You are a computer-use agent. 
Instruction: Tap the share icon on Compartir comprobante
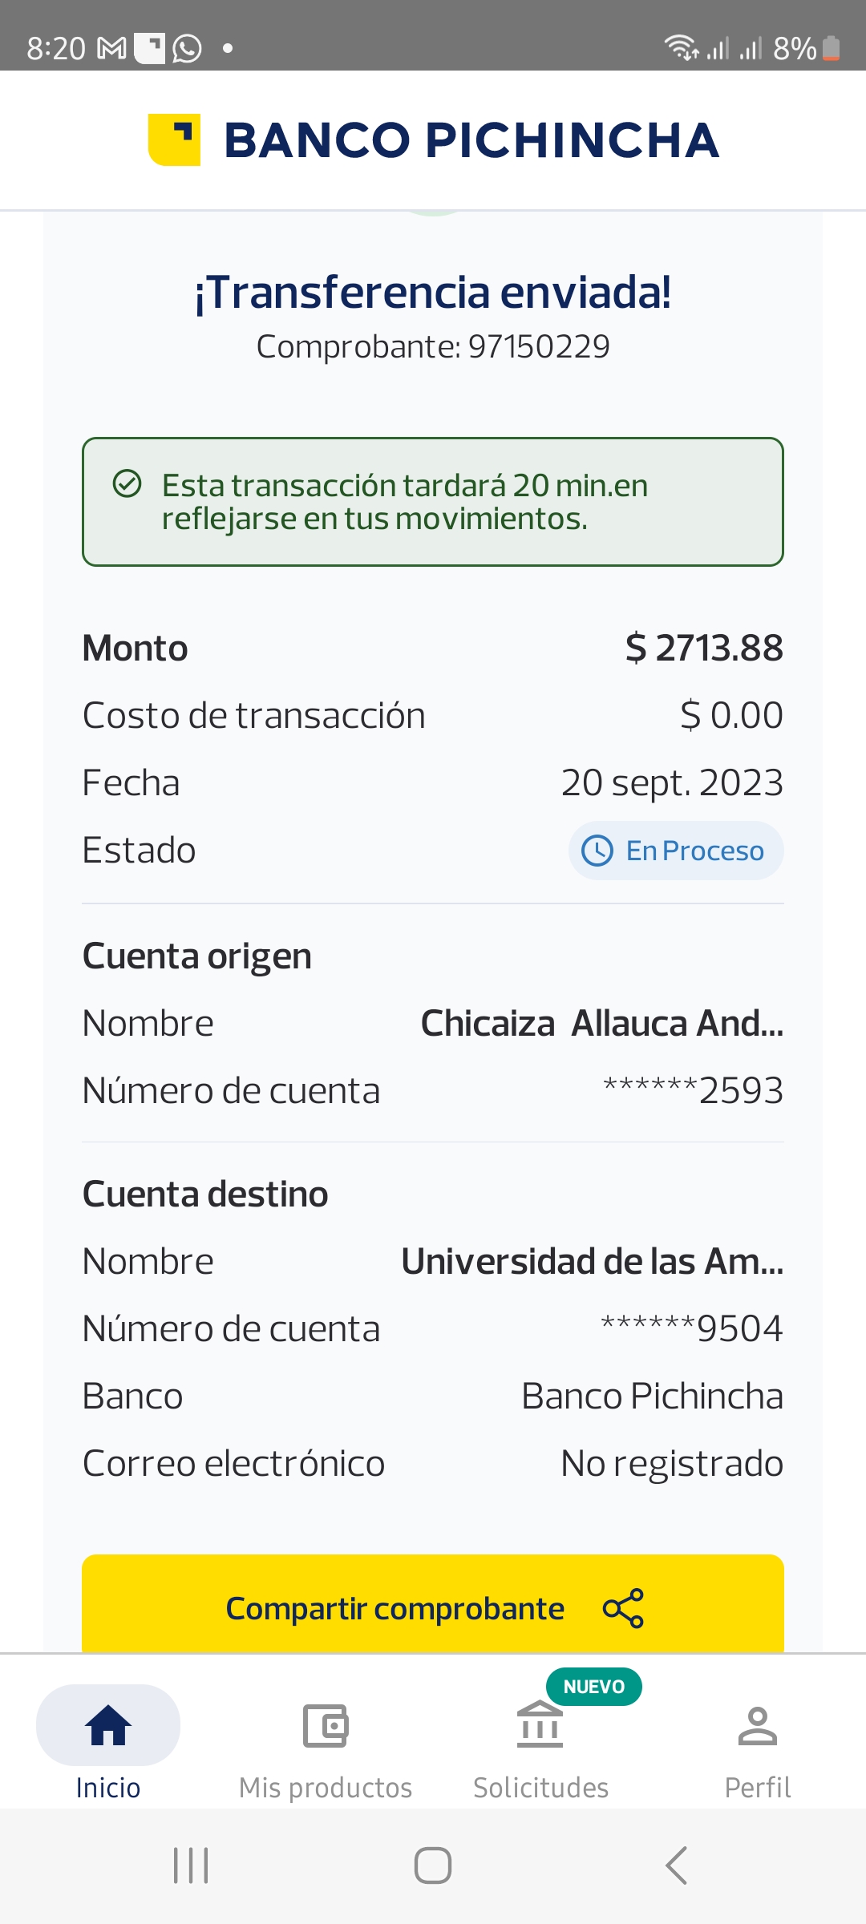(x=623, y=1608)
